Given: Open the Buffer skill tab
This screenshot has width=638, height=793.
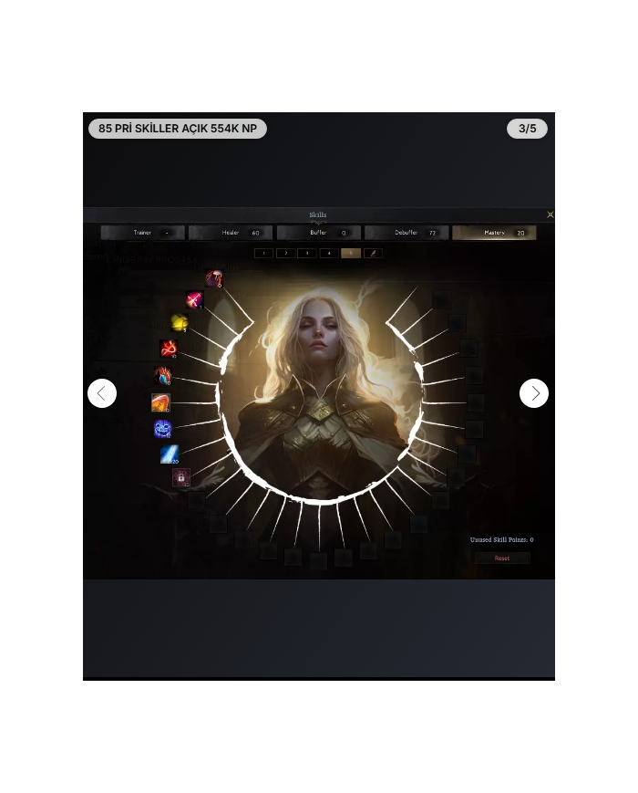Looking at the screenshot, I should tap(318, 233).
